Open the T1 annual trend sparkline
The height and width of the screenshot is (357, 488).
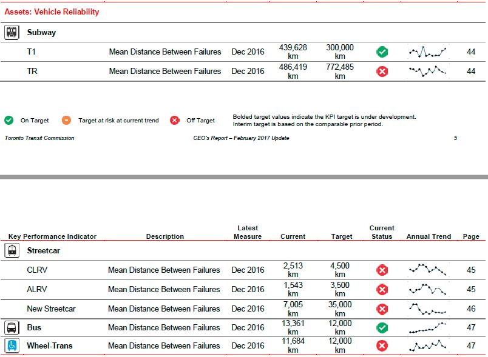427,52
